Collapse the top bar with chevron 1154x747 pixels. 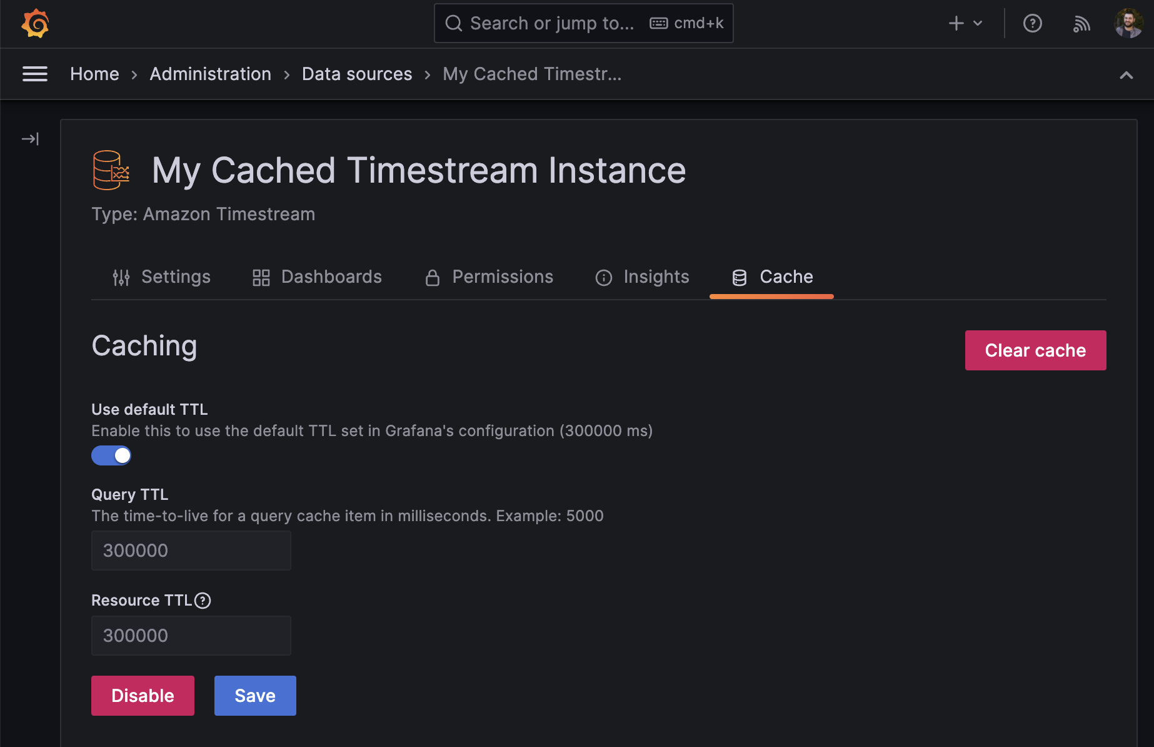(1126, 75)
